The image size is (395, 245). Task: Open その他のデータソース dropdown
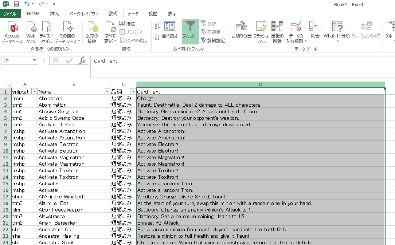click(67, 32)
